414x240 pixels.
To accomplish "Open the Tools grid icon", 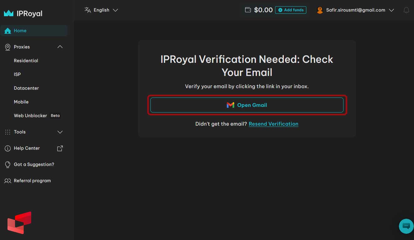I will pos(7,132).
